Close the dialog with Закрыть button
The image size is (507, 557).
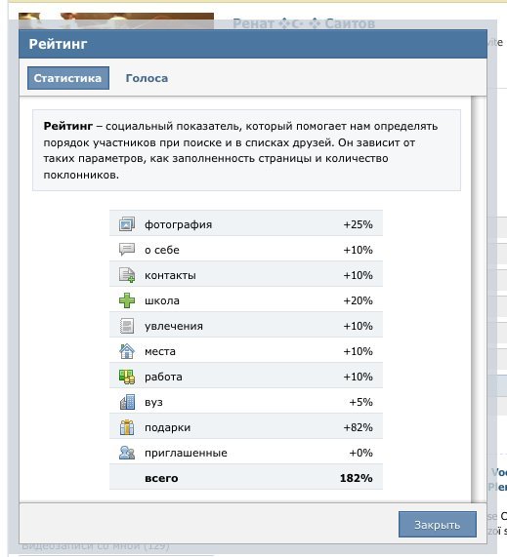pyautogui.click(x=438, y=524)
